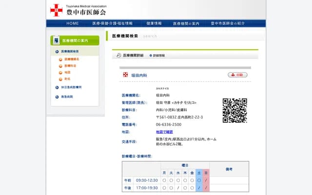This screenshot has height=195, width=312.
Task: Go to 医療機関の案内 in the navigation bar
Action: [x=186, y=23]
